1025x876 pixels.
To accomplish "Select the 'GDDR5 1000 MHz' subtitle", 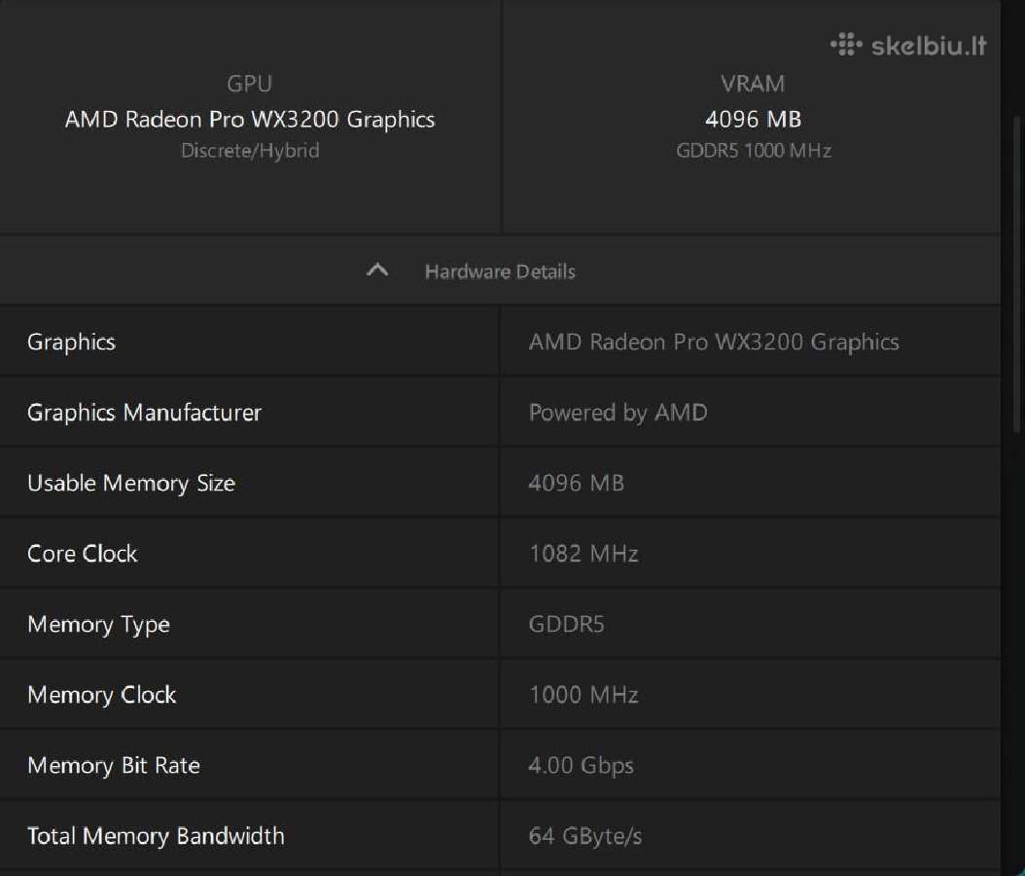I will tap(754, 151).
